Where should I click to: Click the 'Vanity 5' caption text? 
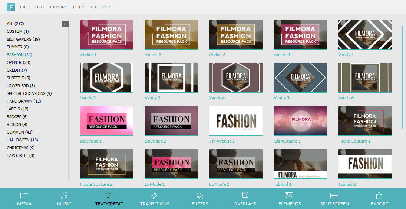coord(281,98)
